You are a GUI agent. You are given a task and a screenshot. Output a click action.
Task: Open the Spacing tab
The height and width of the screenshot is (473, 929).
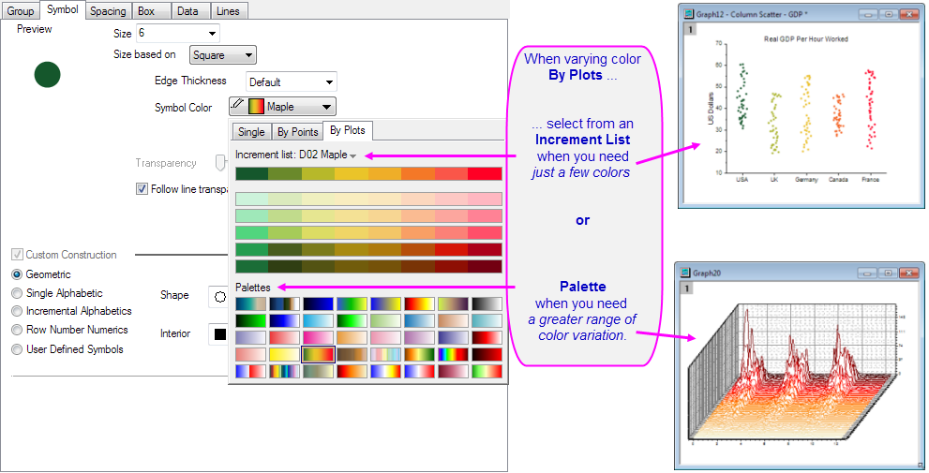[108, 10]
